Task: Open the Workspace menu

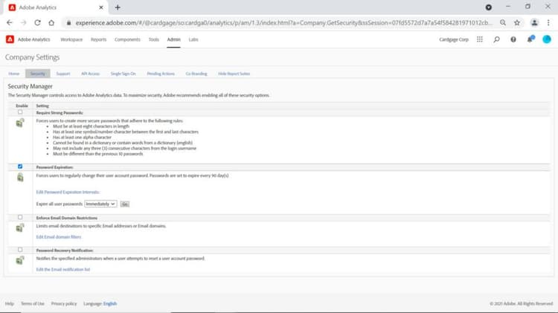Action: 71,39
